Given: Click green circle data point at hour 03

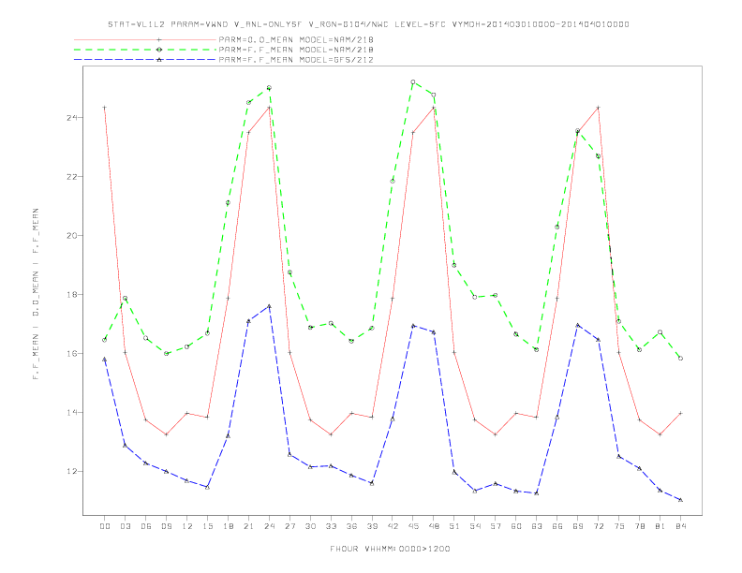Looking at the screenshot, I should point(125,299).
